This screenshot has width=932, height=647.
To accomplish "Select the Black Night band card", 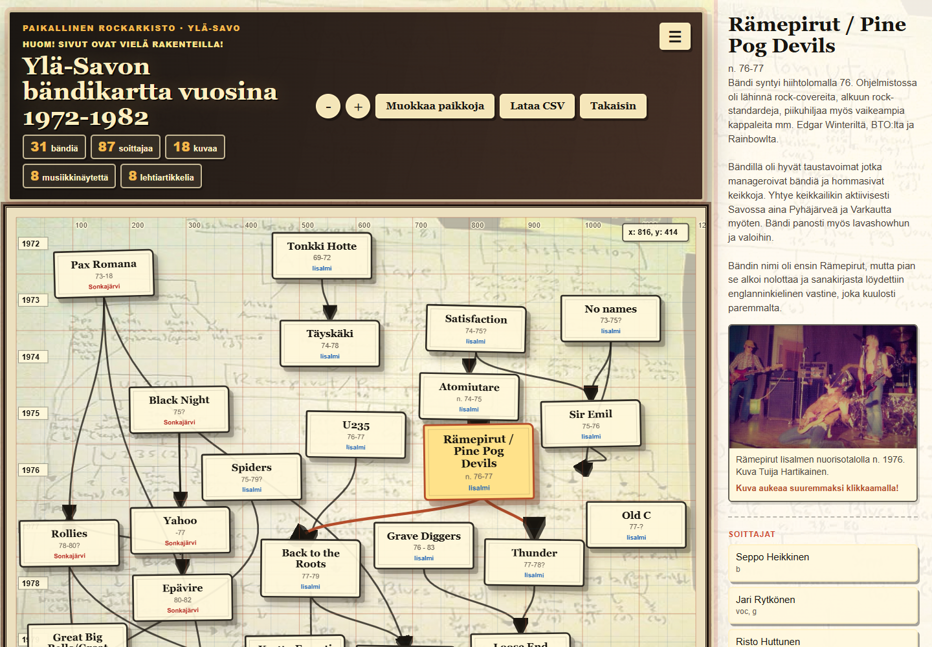I will pos(179,410).
